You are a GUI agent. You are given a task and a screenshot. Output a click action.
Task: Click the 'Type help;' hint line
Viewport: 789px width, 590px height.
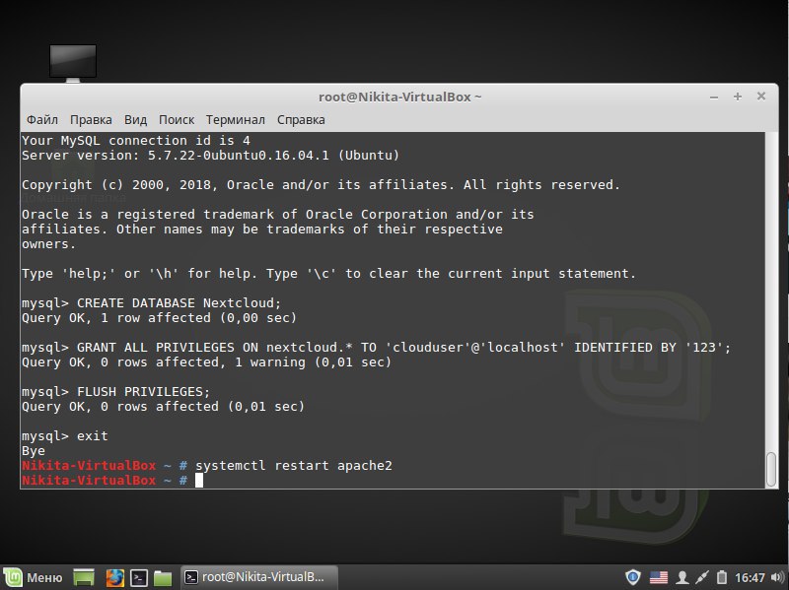click(x=328, y=274)
